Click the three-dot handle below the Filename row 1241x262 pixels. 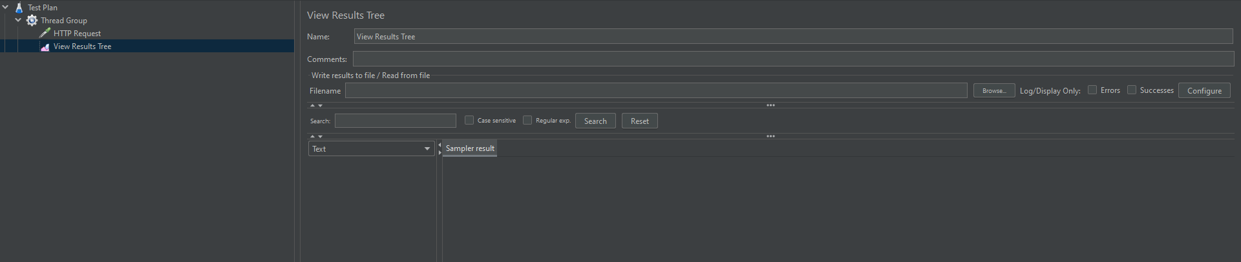[770, 105]
